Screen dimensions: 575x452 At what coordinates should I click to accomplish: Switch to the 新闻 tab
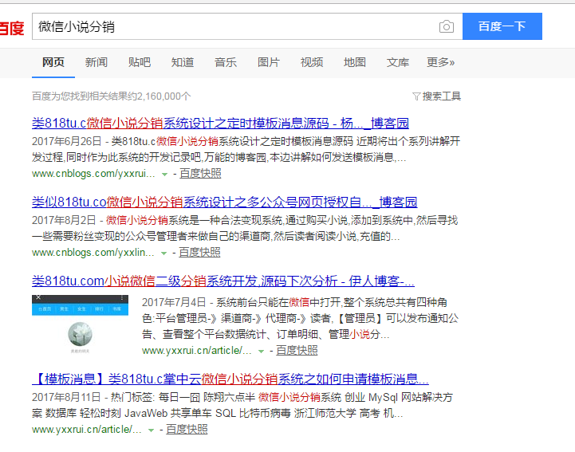(x=96, y=62)
